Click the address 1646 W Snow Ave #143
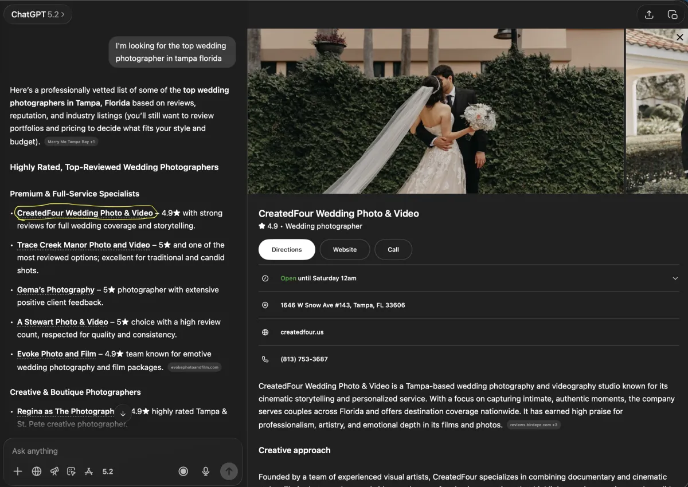Screen dimensions: 688x487 pyautogui.click(x=343, y=305)
